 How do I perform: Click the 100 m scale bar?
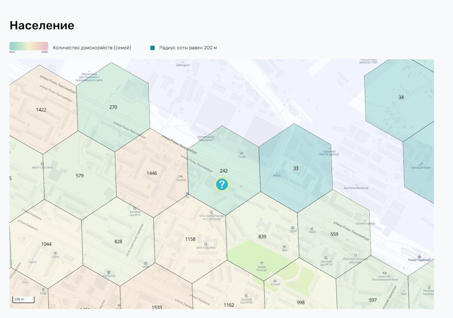point(23,299)
